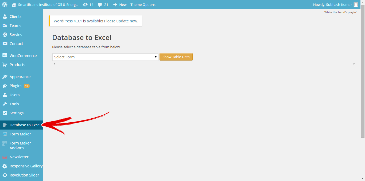Image resolution: width=365 pixels, height=181 pixels.
Task: Click the horizontal scrollbar left arrow
Action: (x=54, y=63)
